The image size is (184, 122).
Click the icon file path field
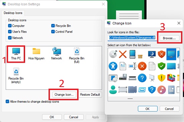tap(132, 38)
